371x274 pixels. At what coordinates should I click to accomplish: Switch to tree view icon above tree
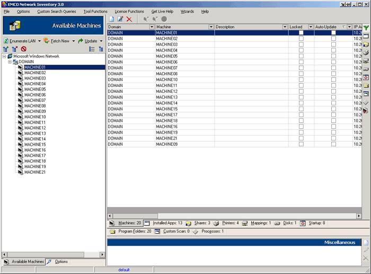(101, 49)
